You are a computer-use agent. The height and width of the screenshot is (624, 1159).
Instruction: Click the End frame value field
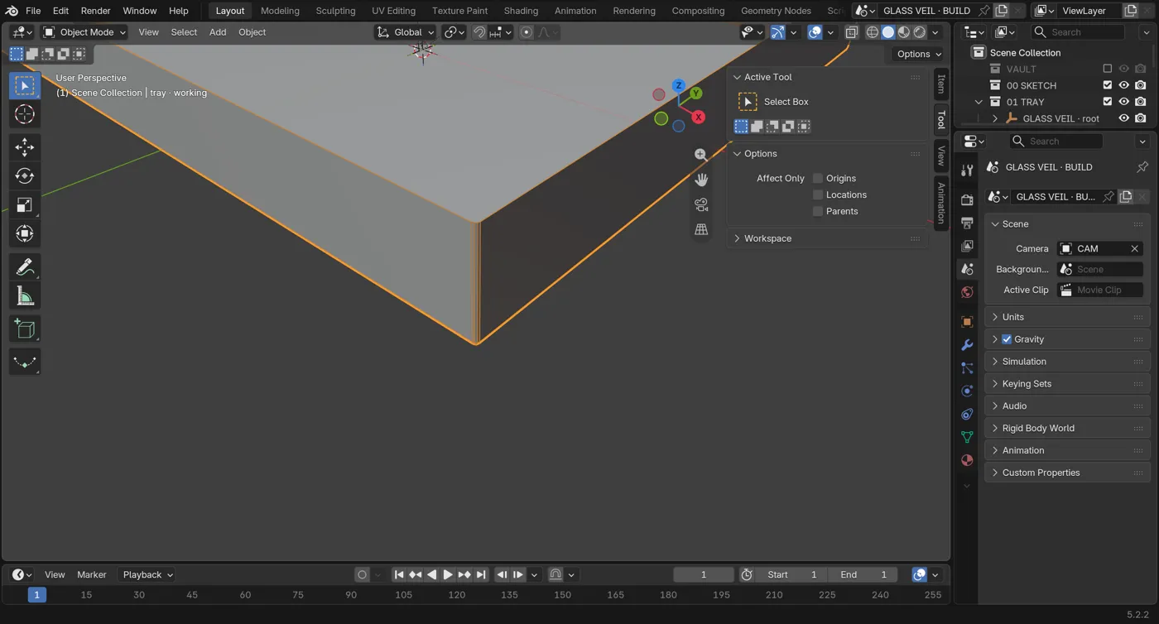pos(863,574)
